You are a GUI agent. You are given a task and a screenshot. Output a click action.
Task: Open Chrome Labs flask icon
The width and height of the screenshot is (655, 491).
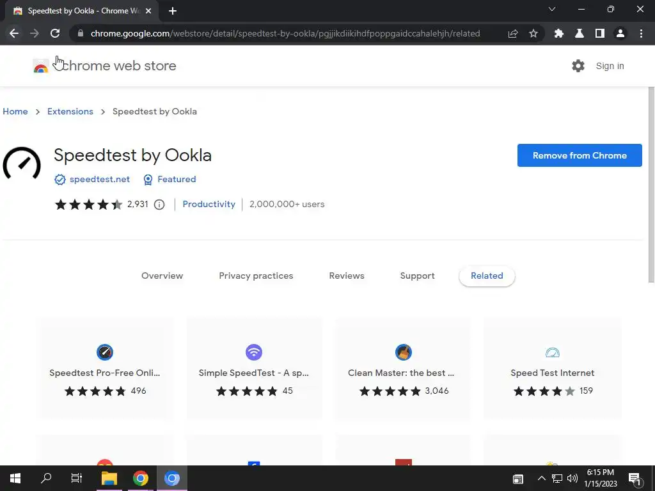click(x=580, y=33)
